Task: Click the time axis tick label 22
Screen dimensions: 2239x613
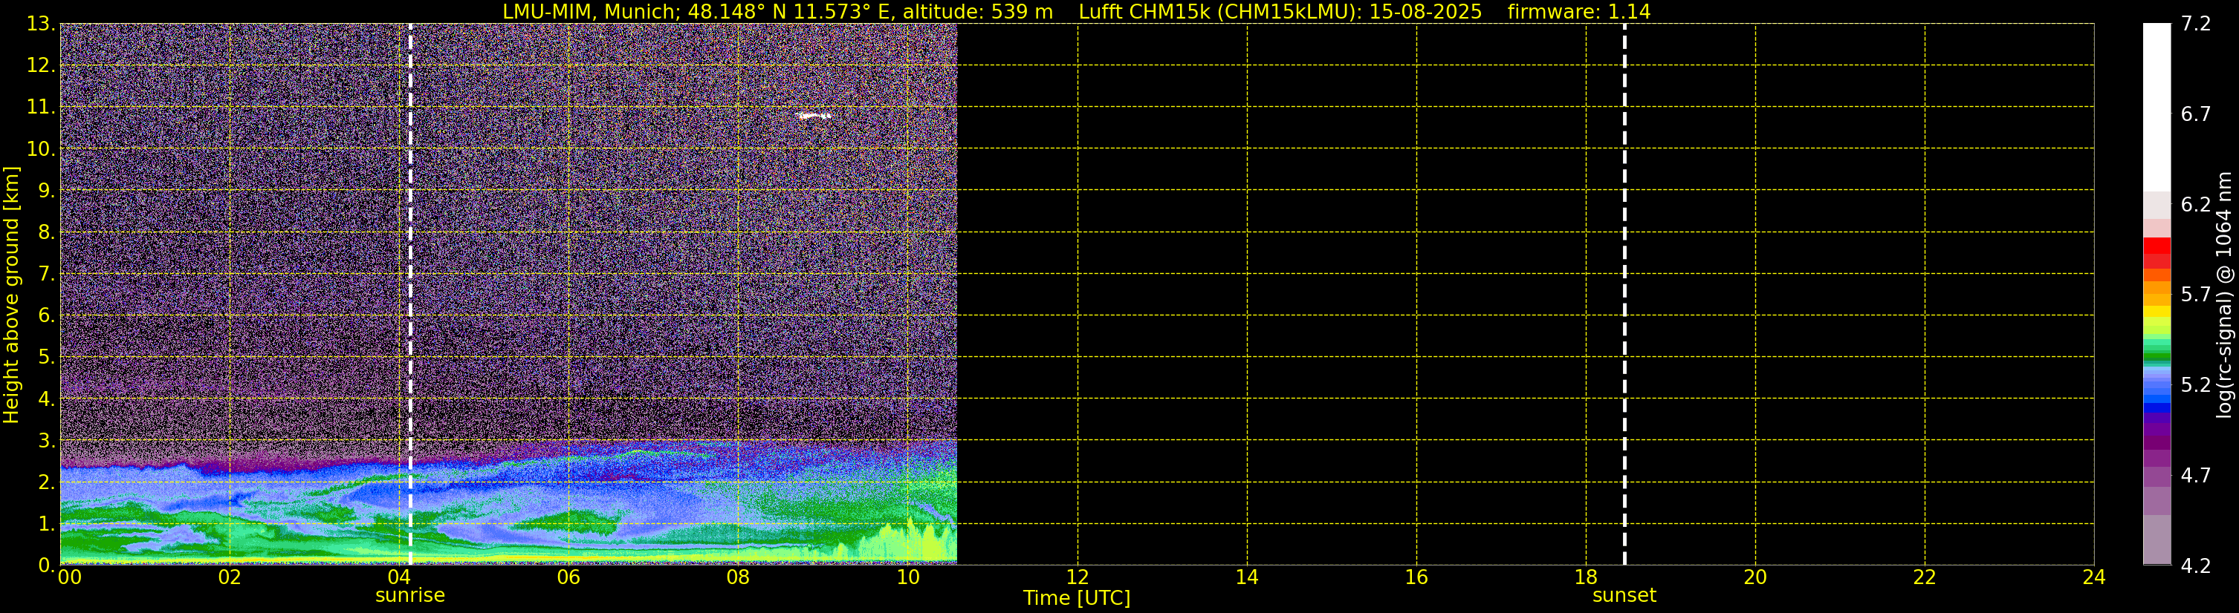Action: (1925, 577)
